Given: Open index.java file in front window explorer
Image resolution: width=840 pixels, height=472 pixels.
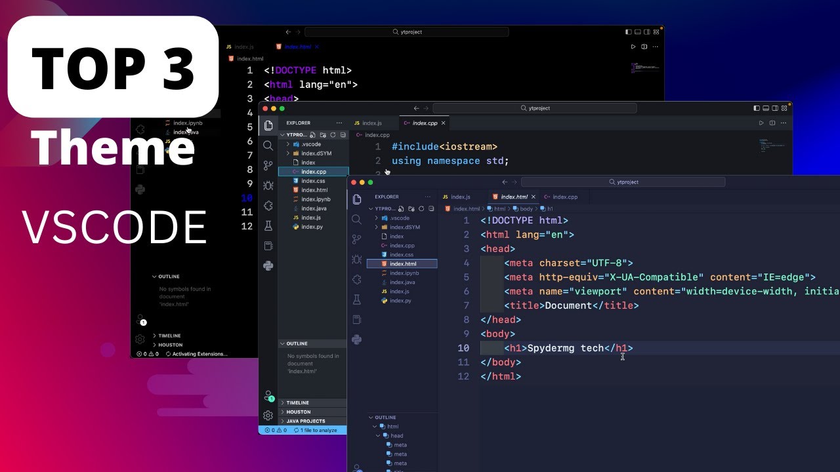Looking at the screenshot, I should (x=401, y=282).
